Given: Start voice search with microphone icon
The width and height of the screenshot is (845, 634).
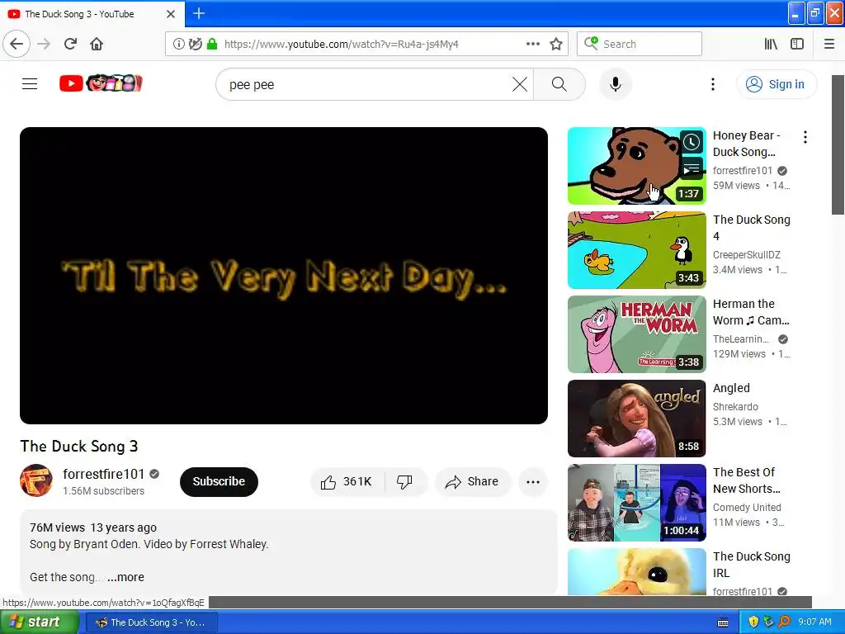Looking at the screenshot, I should click(x=616, y=85).
